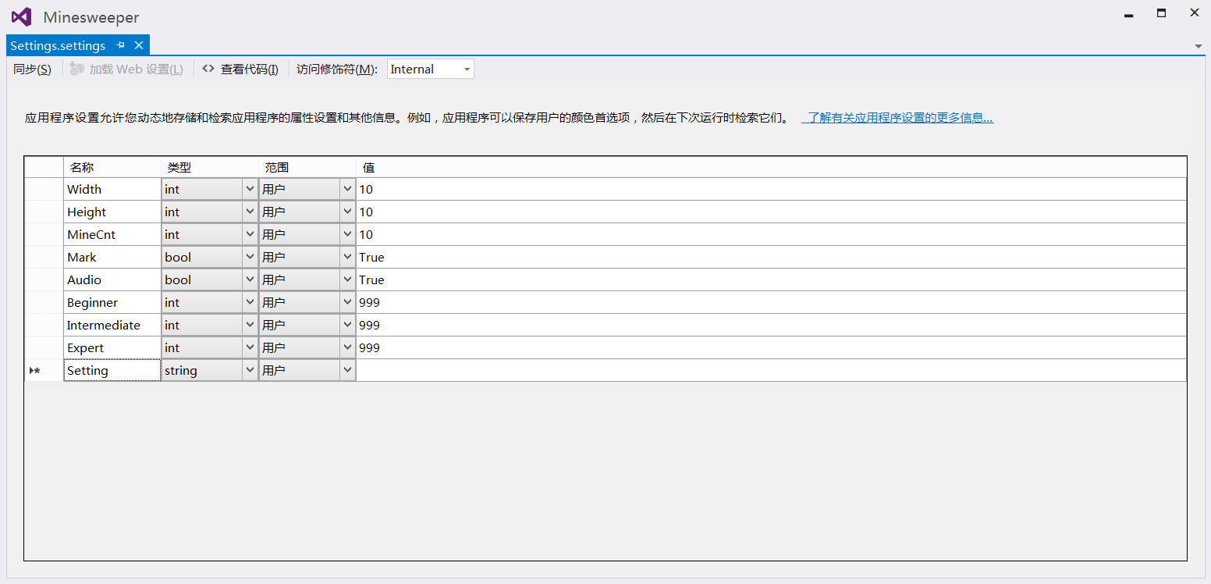Click 加载 Web 设置 toolbar button
This screenshot has width=1211, height=584.
(x=126, y=69)
